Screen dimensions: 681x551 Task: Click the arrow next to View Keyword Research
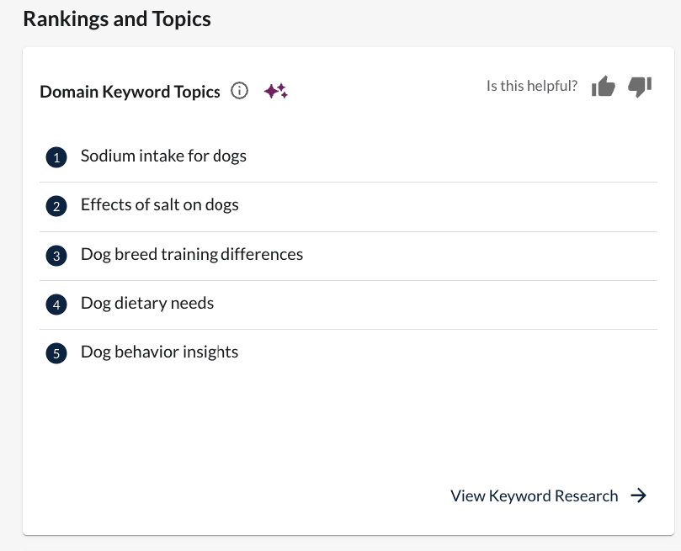coord(639,495)
